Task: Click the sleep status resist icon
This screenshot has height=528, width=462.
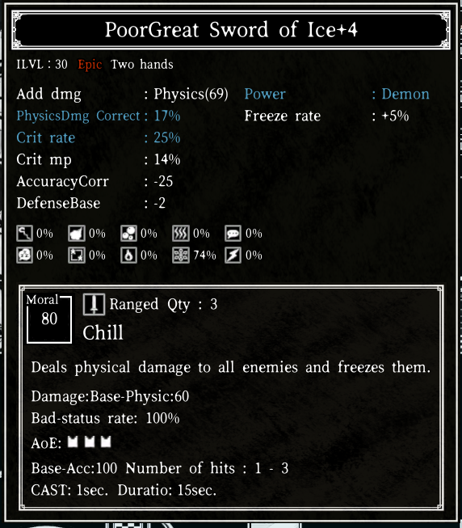Action: pos(24,256)
